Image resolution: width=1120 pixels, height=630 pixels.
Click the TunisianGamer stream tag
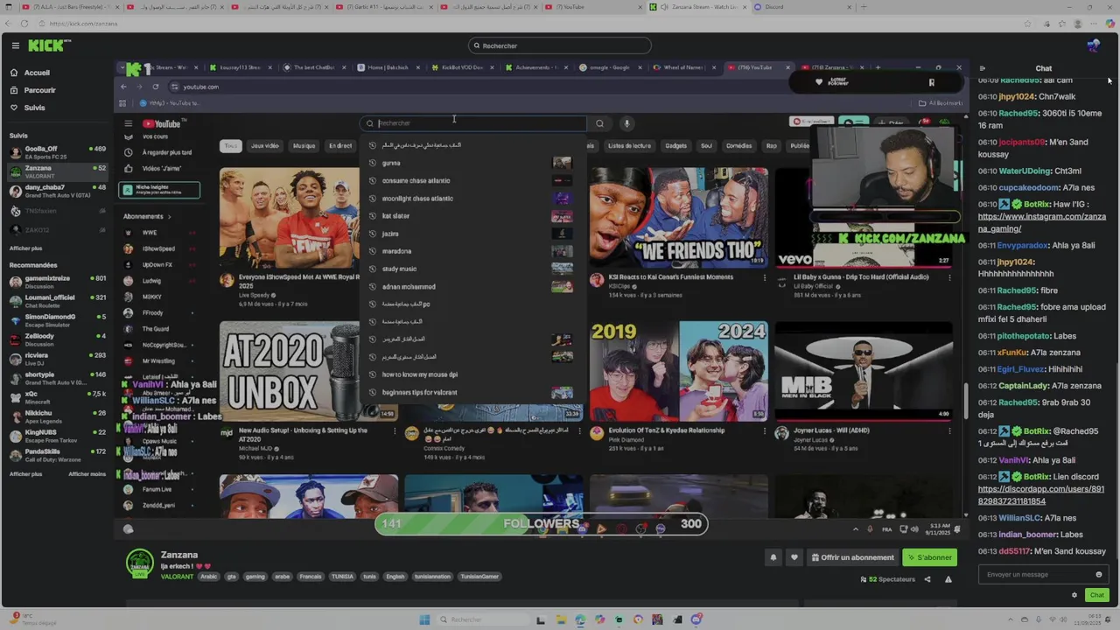pos(479,577)
